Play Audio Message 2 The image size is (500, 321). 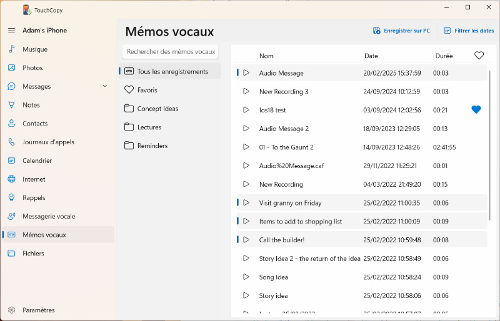tap(246, 129)
